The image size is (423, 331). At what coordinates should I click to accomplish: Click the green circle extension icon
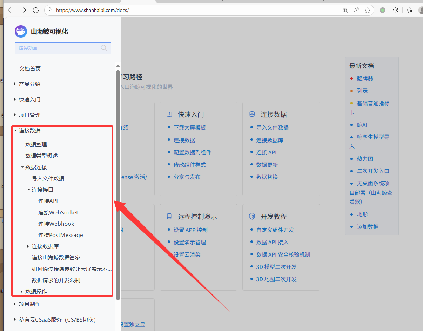[x=383, y=10]
